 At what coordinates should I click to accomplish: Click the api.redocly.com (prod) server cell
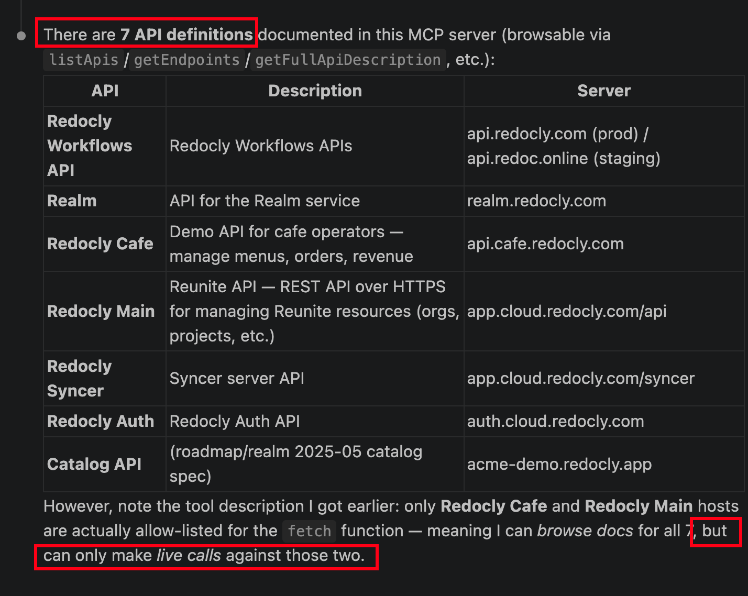(x=604, y=146)
